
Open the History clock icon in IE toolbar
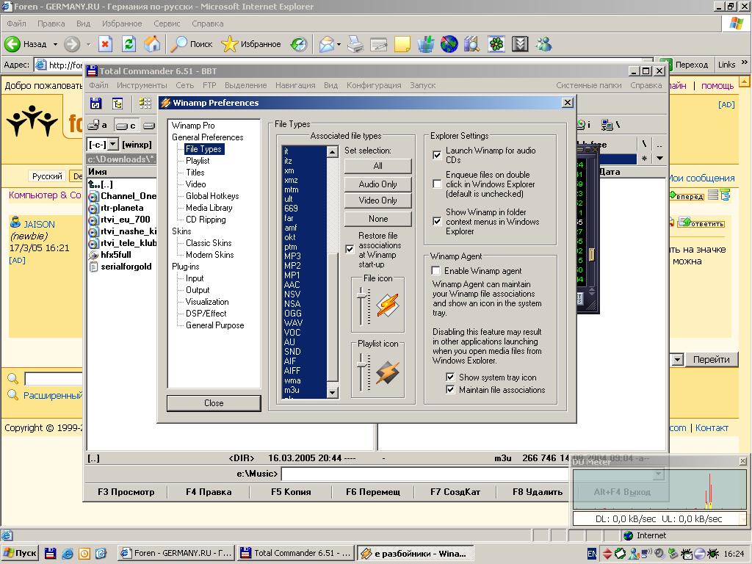tap(299, 44)
